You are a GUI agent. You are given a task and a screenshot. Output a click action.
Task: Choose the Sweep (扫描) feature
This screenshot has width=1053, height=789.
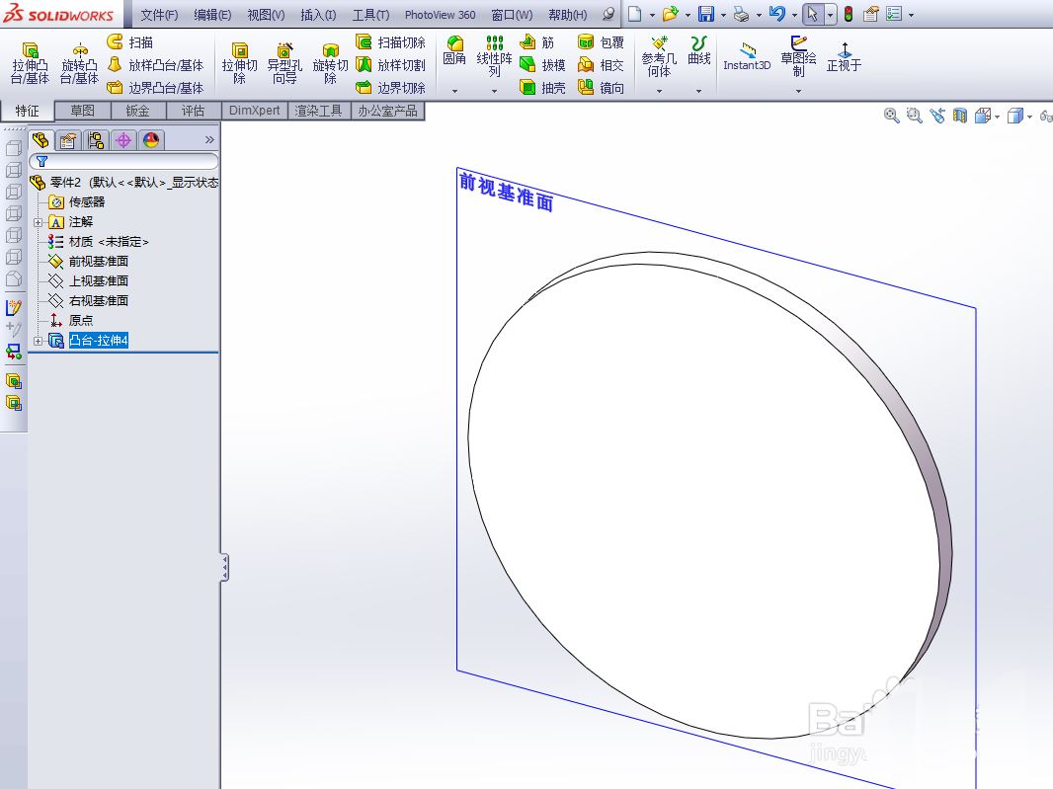click(x=130, y=42)
